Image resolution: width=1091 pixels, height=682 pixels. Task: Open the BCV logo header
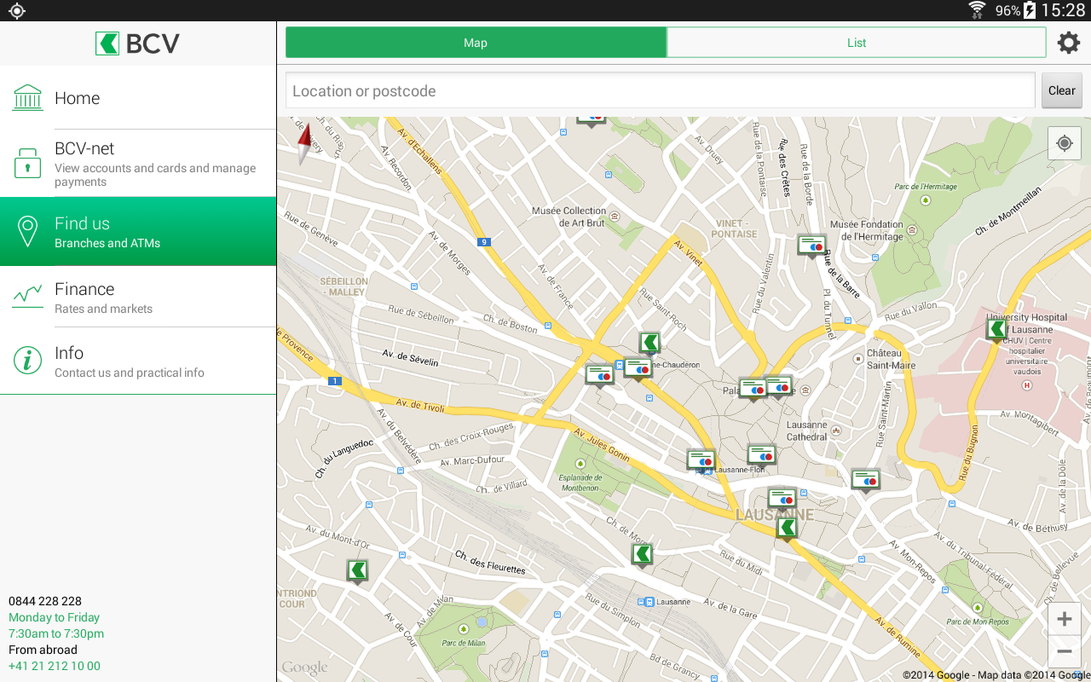[x=138, y=43]
